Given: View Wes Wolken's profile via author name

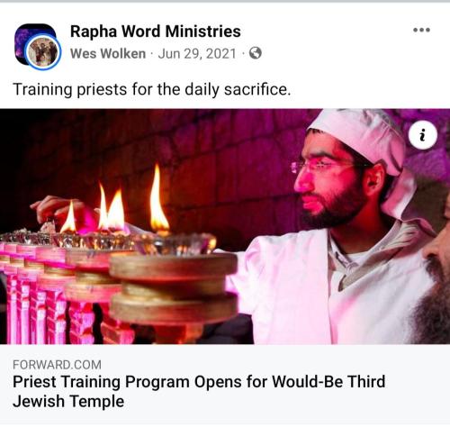Looking at the screenshot, I should pos(108,54).
